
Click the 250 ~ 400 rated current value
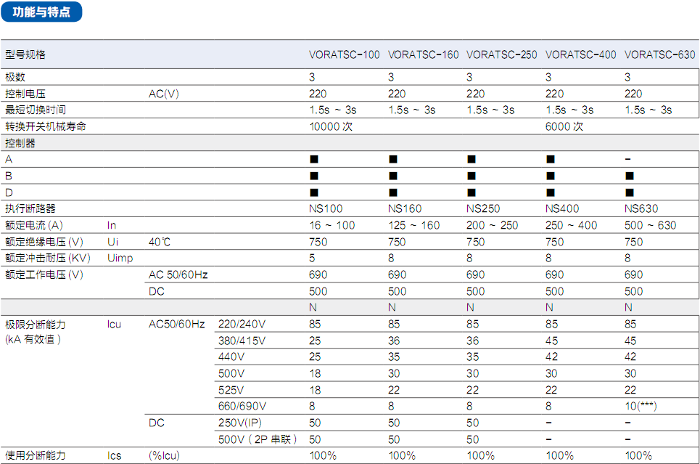click(572, 225)
